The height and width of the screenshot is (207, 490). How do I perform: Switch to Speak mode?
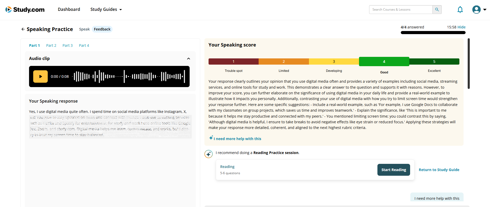click(x=84, y=29)
